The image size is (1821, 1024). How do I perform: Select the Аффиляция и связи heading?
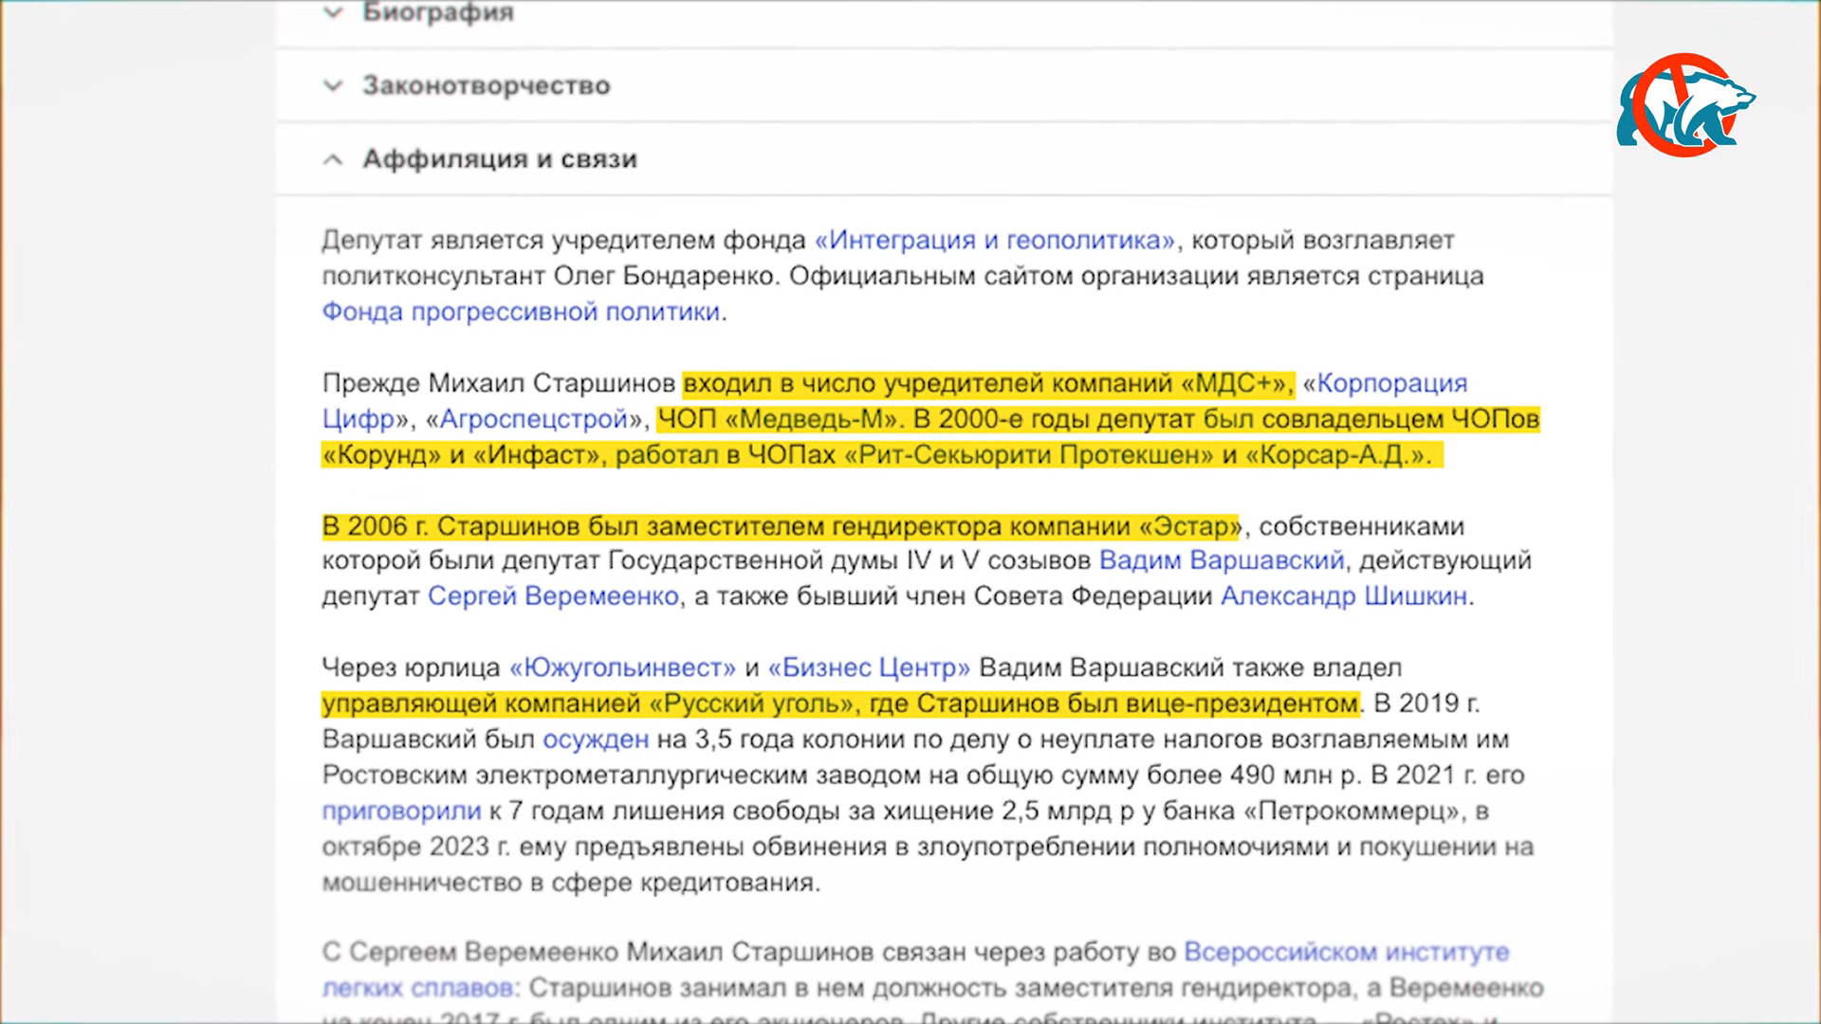[500, 158]
